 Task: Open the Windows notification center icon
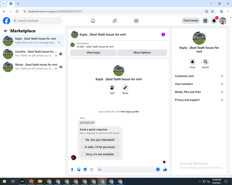pos(226,181)
